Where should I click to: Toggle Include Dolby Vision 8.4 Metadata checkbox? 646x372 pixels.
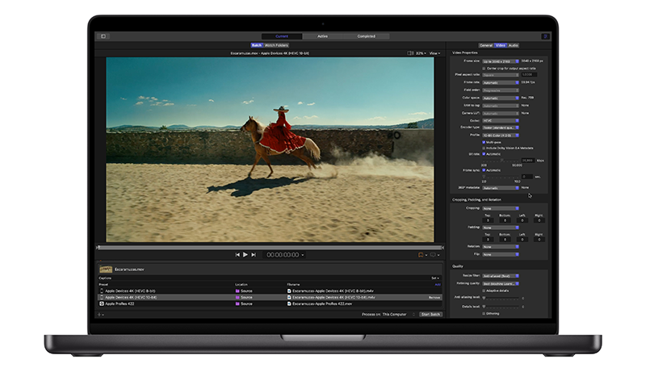(x=484, y=148)
